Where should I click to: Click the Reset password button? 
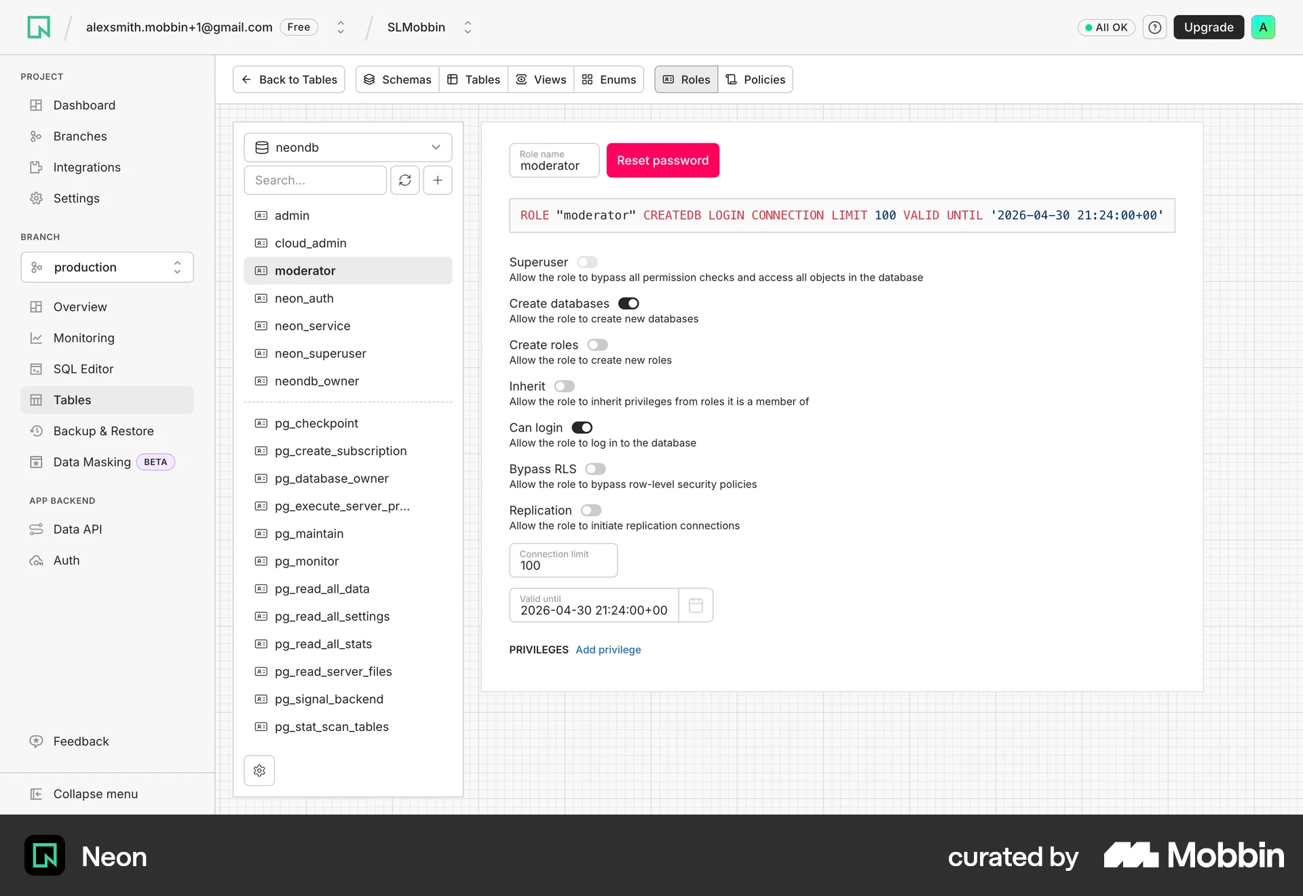point(662,160)
